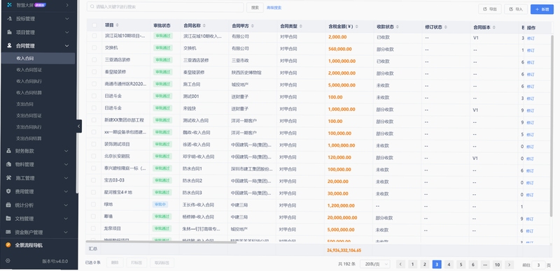Click the blue 新增 button
Screen dimensions: 560x271
(542, 9)
